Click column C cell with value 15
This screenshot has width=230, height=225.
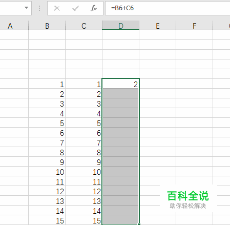coord(84,220)
